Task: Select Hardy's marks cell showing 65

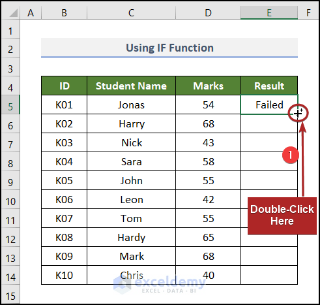Action: 208,237
